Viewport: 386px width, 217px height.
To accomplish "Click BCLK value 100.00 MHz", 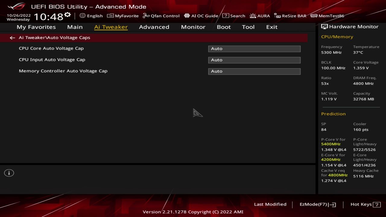I will click(x=333, y=68).
